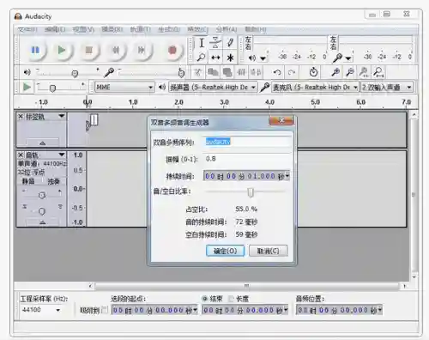The image size is (429, 340).
Task: Click the Redo arrow icon
Action: [x=292, y=72]
